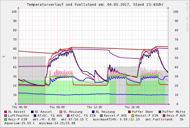The height and width of the screenshot is (128, 190).
Task: Click the Thu 00:00 time axis label
Action: 20,107
